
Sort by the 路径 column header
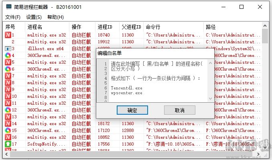[x=232, y=27]
